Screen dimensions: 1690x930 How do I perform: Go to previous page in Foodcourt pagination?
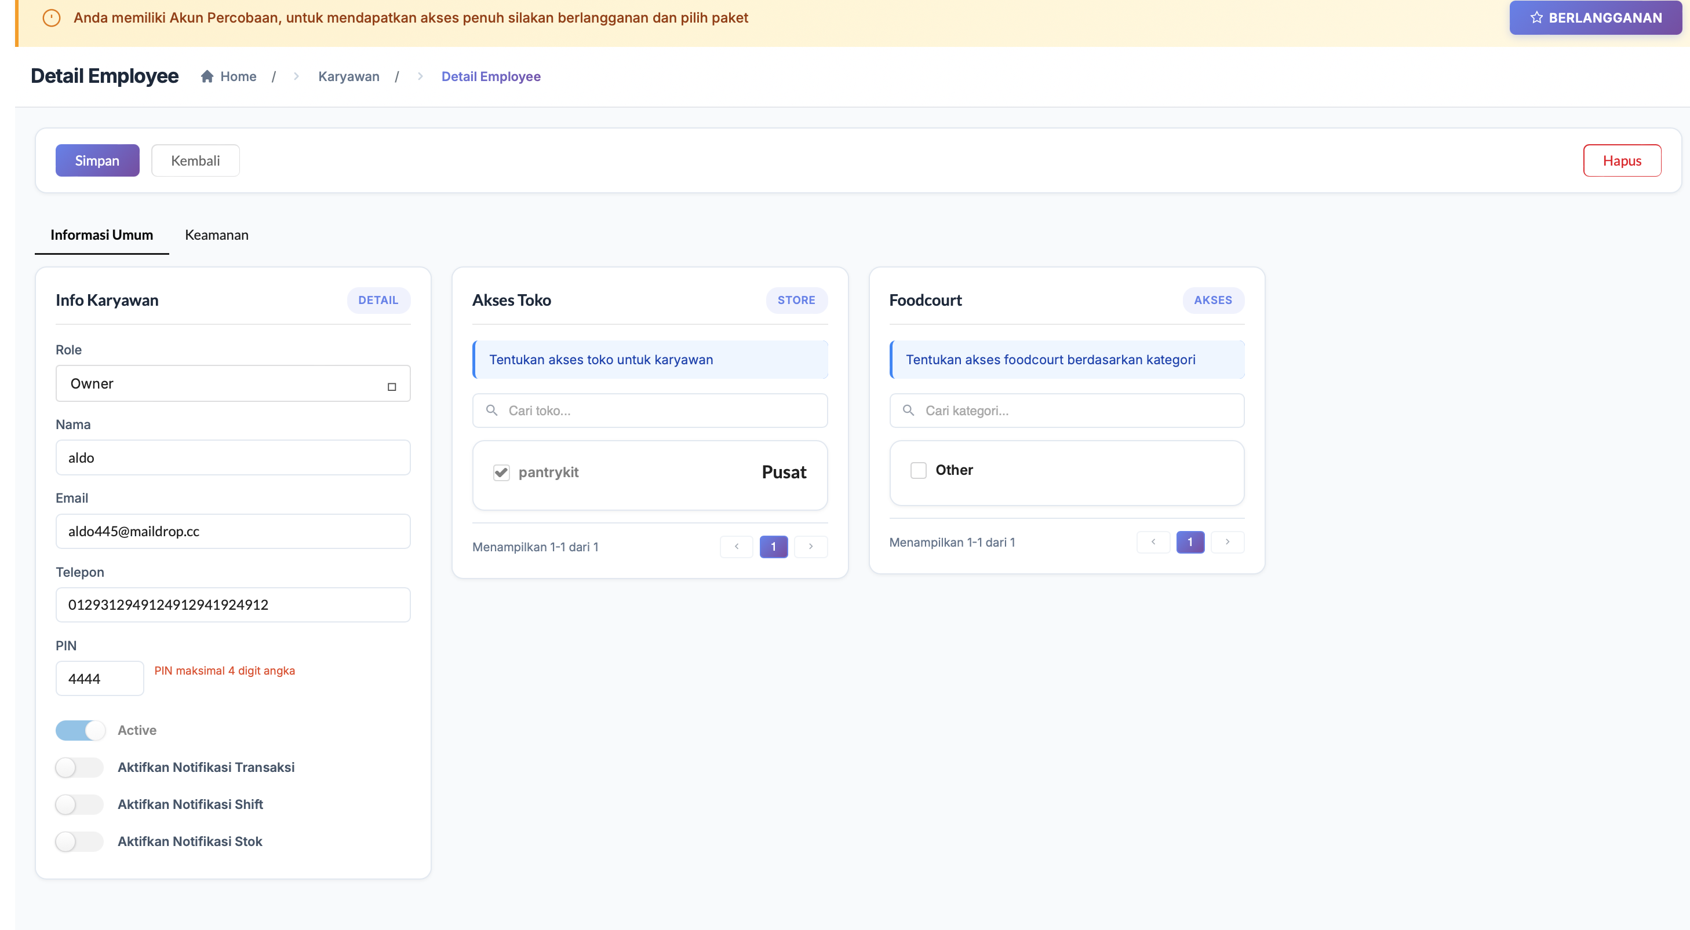point(1153,542)
